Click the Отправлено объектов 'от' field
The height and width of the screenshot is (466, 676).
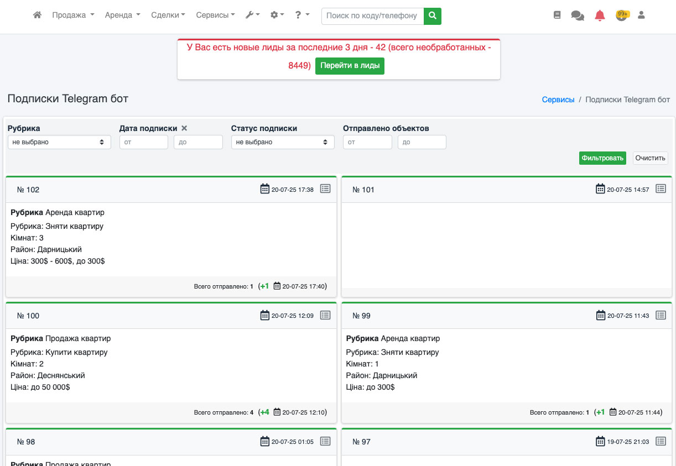pos(367,142)
